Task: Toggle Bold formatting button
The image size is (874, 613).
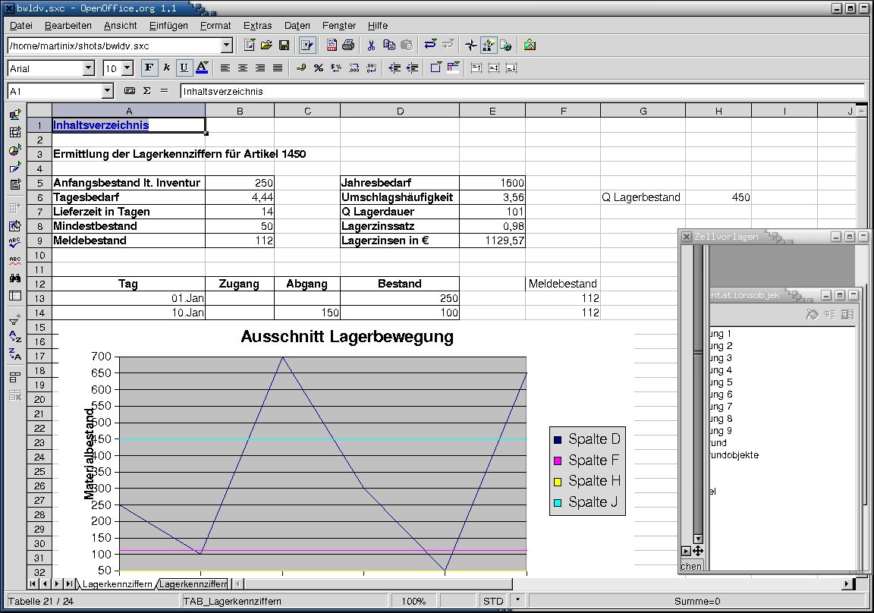Action: [149, 68]
